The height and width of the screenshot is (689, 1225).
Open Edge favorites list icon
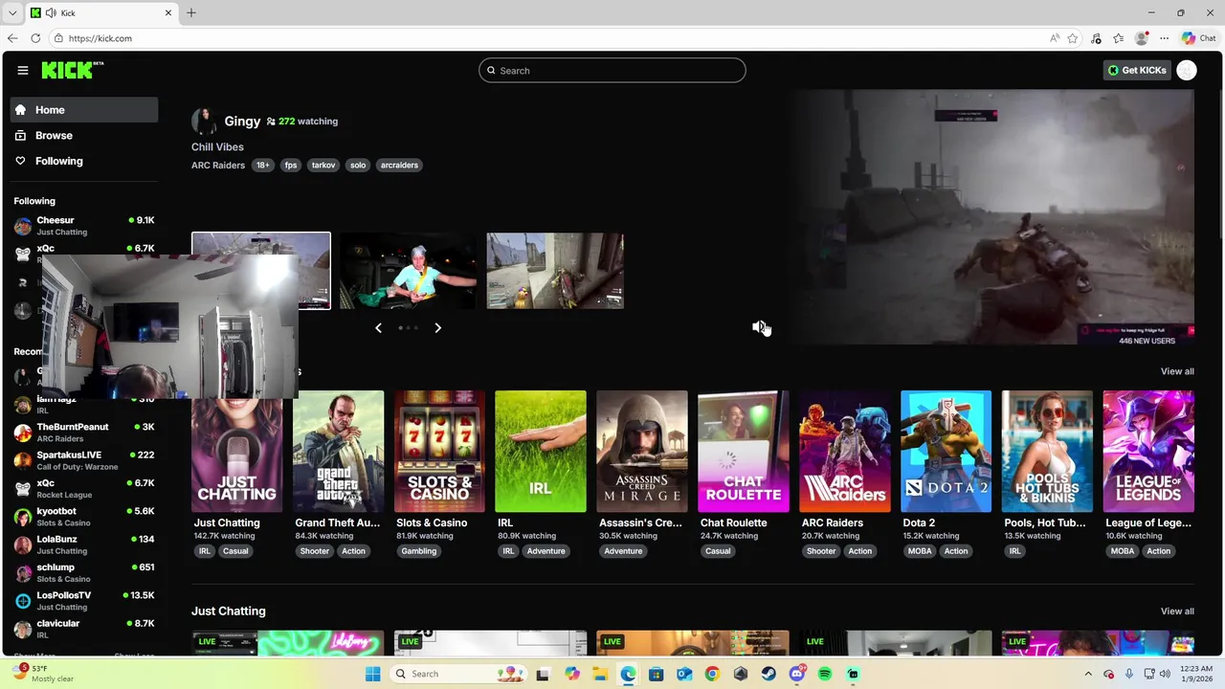1118,38
